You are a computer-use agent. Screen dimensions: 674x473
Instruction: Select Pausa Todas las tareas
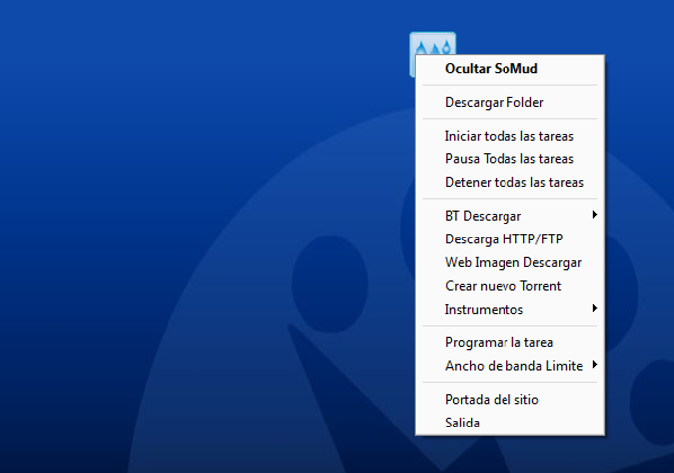tap(509, 159)
